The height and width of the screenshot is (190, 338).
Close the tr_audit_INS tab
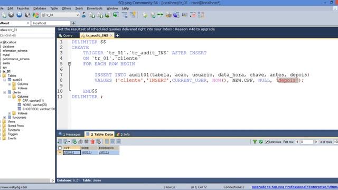(x=111, y=35)
